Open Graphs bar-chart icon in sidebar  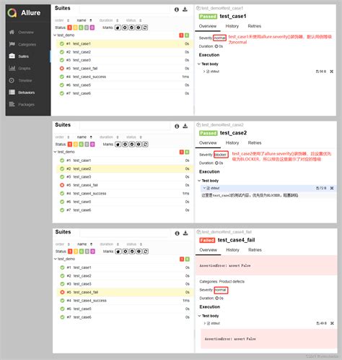(x=12, y=68)
